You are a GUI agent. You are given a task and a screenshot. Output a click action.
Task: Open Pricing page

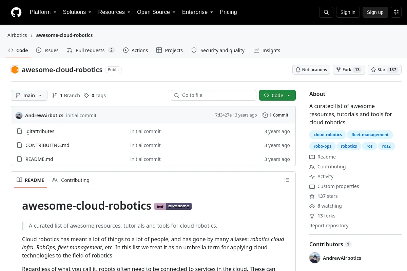[228, 12]
